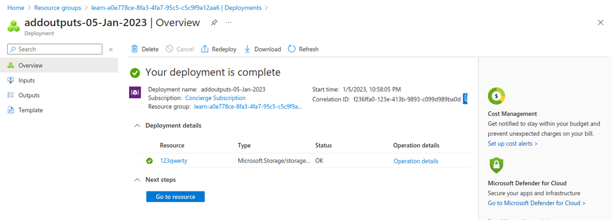Click the green status icon beside 123qwerty
This screenshot has height=220, width=612.
click(x=150, y=161)
